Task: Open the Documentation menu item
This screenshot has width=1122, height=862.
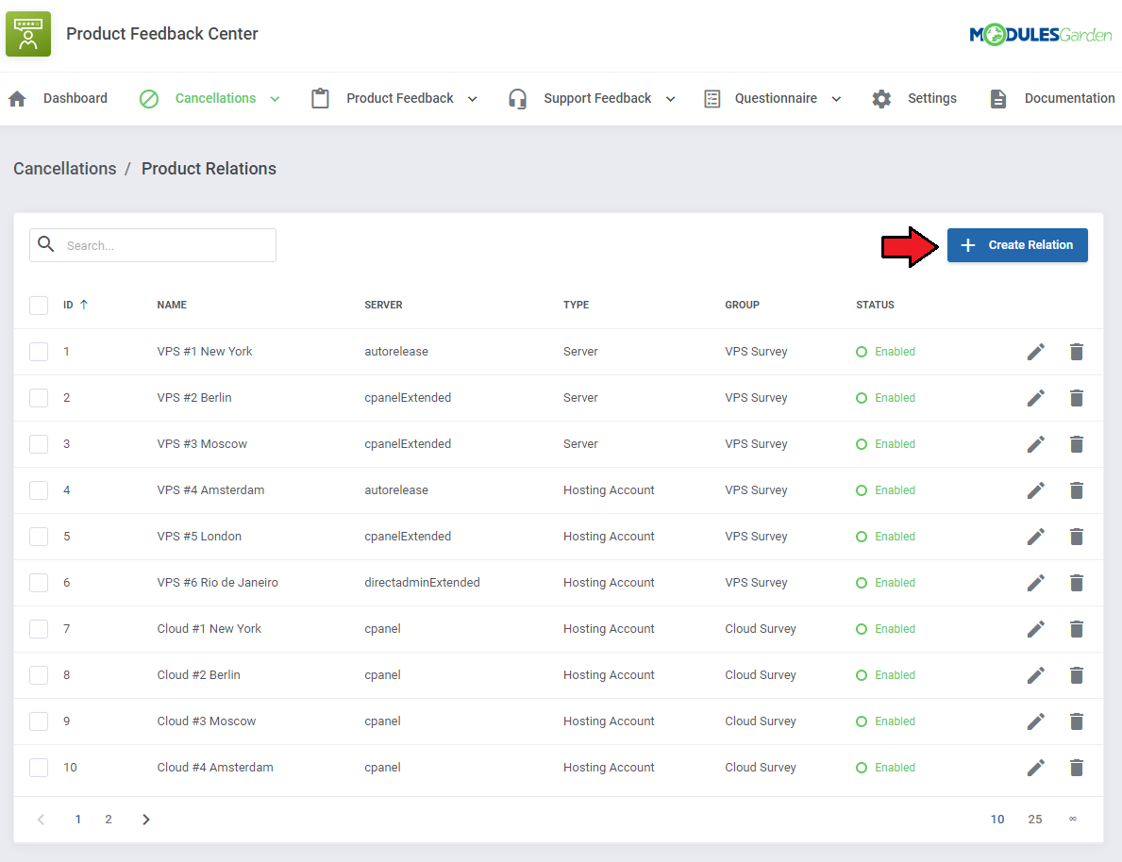Action: point(1069,99)
